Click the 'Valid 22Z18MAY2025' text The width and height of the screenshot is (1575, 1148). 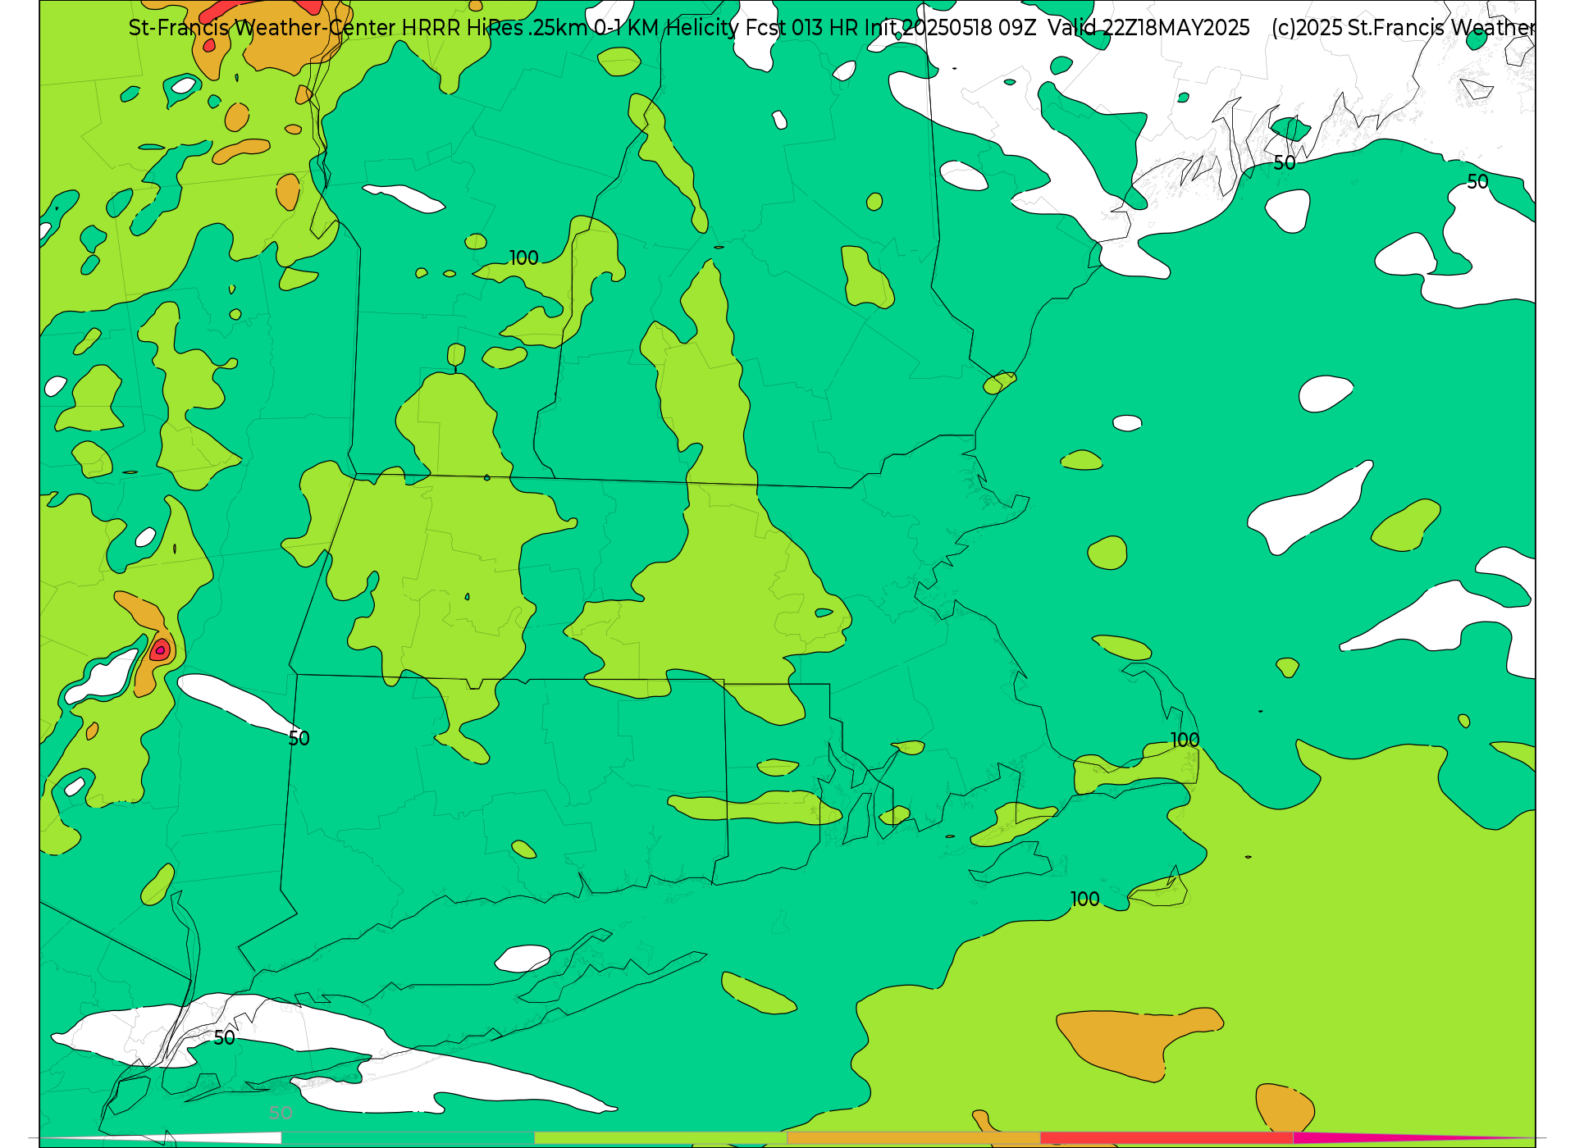[1148, 28]
